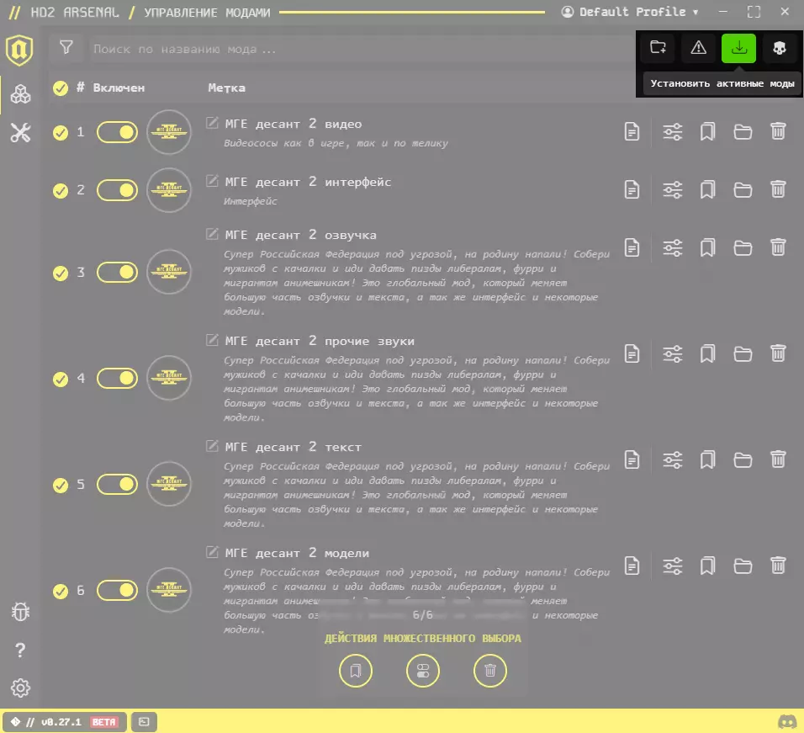Disable the 'МГЕ десант 2 модели' toggle switch

pyautogui.click(x=118, y=591)
